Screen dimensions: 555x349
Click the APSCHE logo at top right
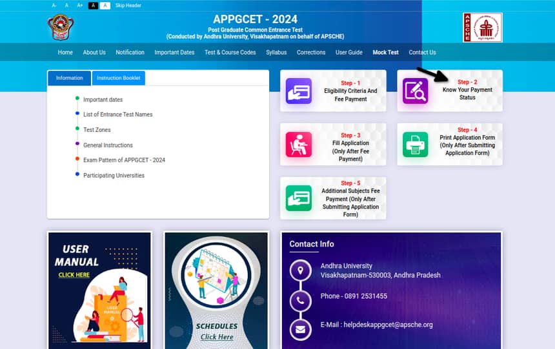click(x=482, y=28)
